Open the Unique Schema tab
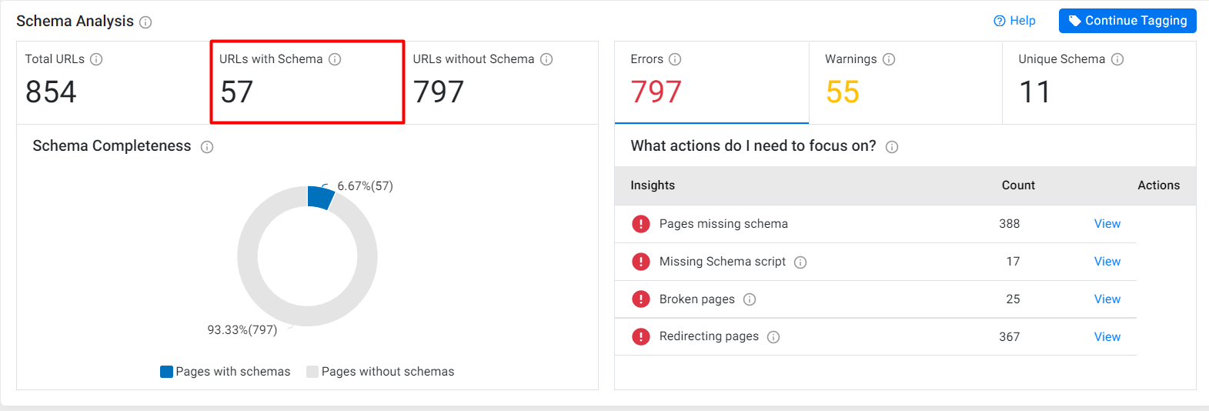 point(1099,82)
